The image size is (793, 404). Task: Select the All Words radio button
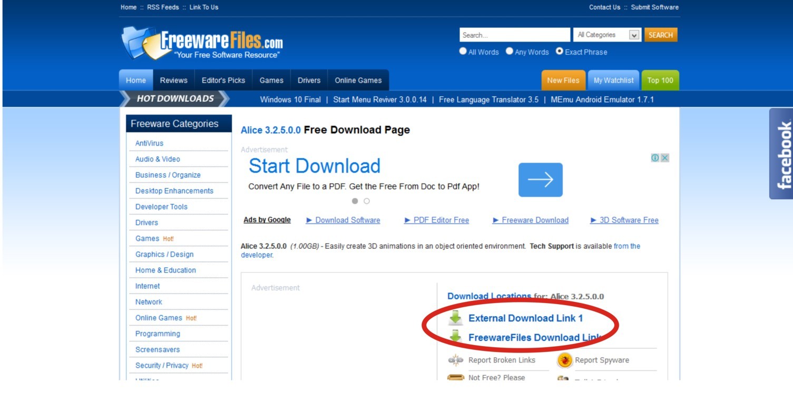pyautogui.click(x=463, y=51)
